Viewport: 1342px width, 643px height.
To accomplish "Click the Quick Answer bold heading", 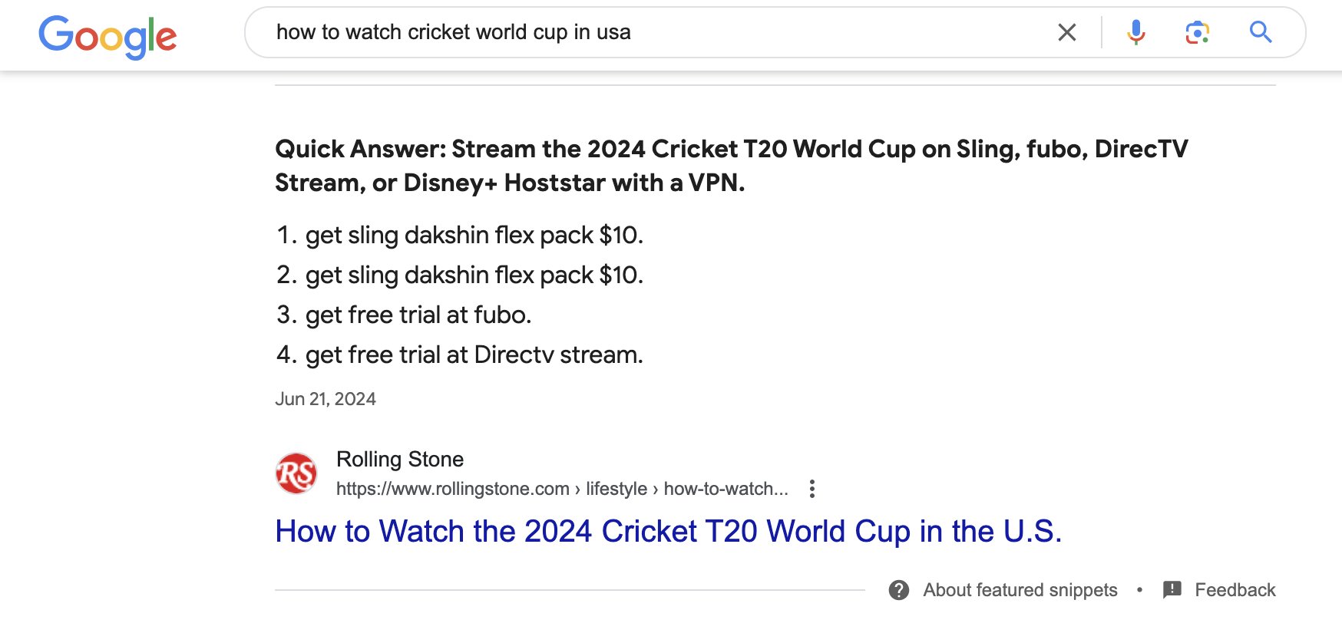I will (x=732, y=166).
